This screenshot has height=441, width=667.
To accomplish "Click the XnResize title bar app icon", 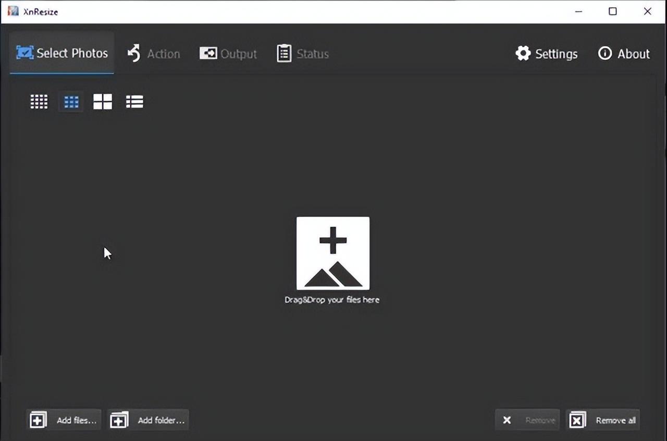I will click(13, 11).
